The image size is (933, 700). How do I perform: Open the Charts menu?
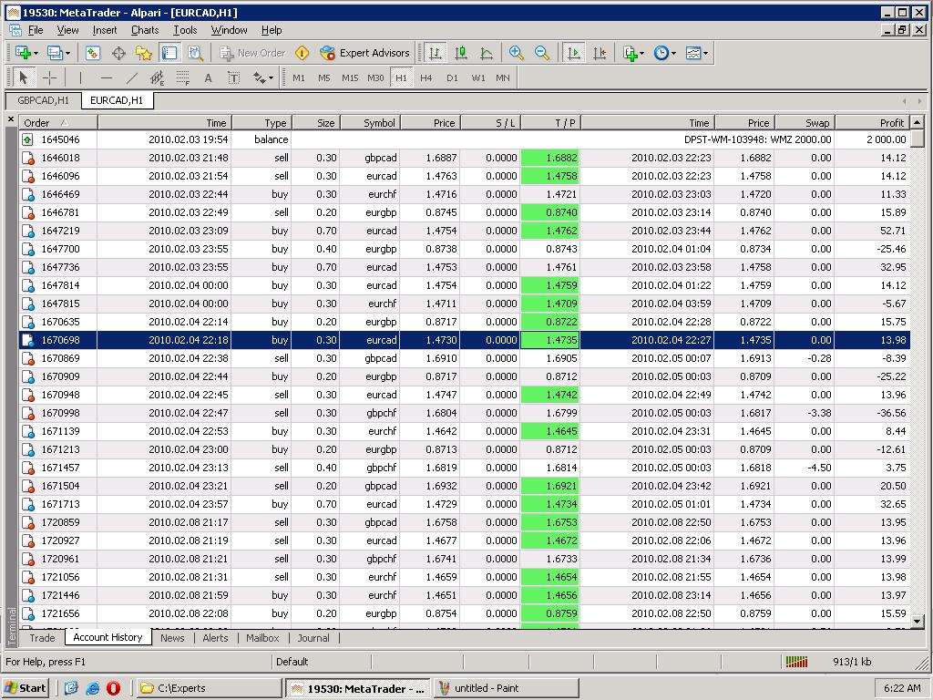tap(144, 30)
